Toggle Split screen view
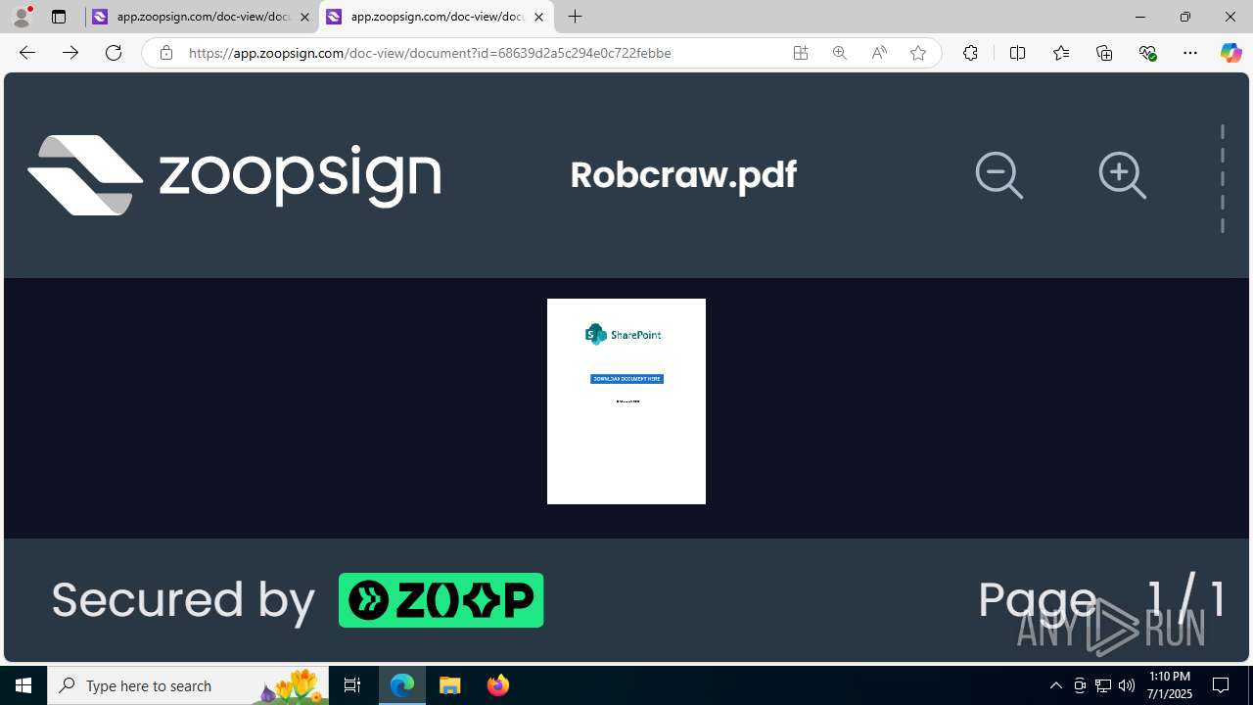The width and height of the screenshot is (1253, 705). click(1017, 53)
